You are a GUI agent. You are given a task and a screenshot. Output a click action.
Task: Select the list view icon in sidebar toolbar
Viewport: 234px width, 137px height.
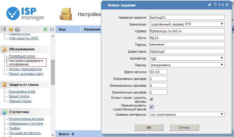pyautogui.click(x=4, y=29)
